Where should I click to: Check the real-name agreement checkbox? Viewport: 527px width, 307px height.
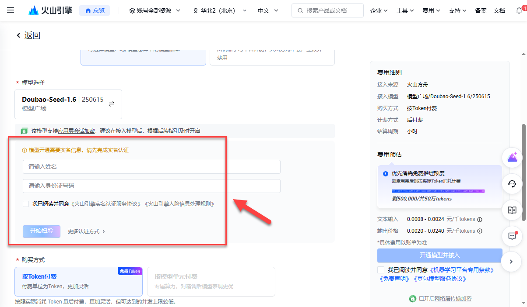[25, 204]
